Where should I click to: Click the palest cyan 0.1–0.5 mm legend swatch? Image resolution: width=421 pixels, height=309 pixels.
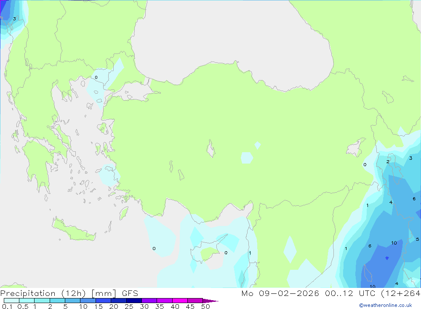point(11,301)
